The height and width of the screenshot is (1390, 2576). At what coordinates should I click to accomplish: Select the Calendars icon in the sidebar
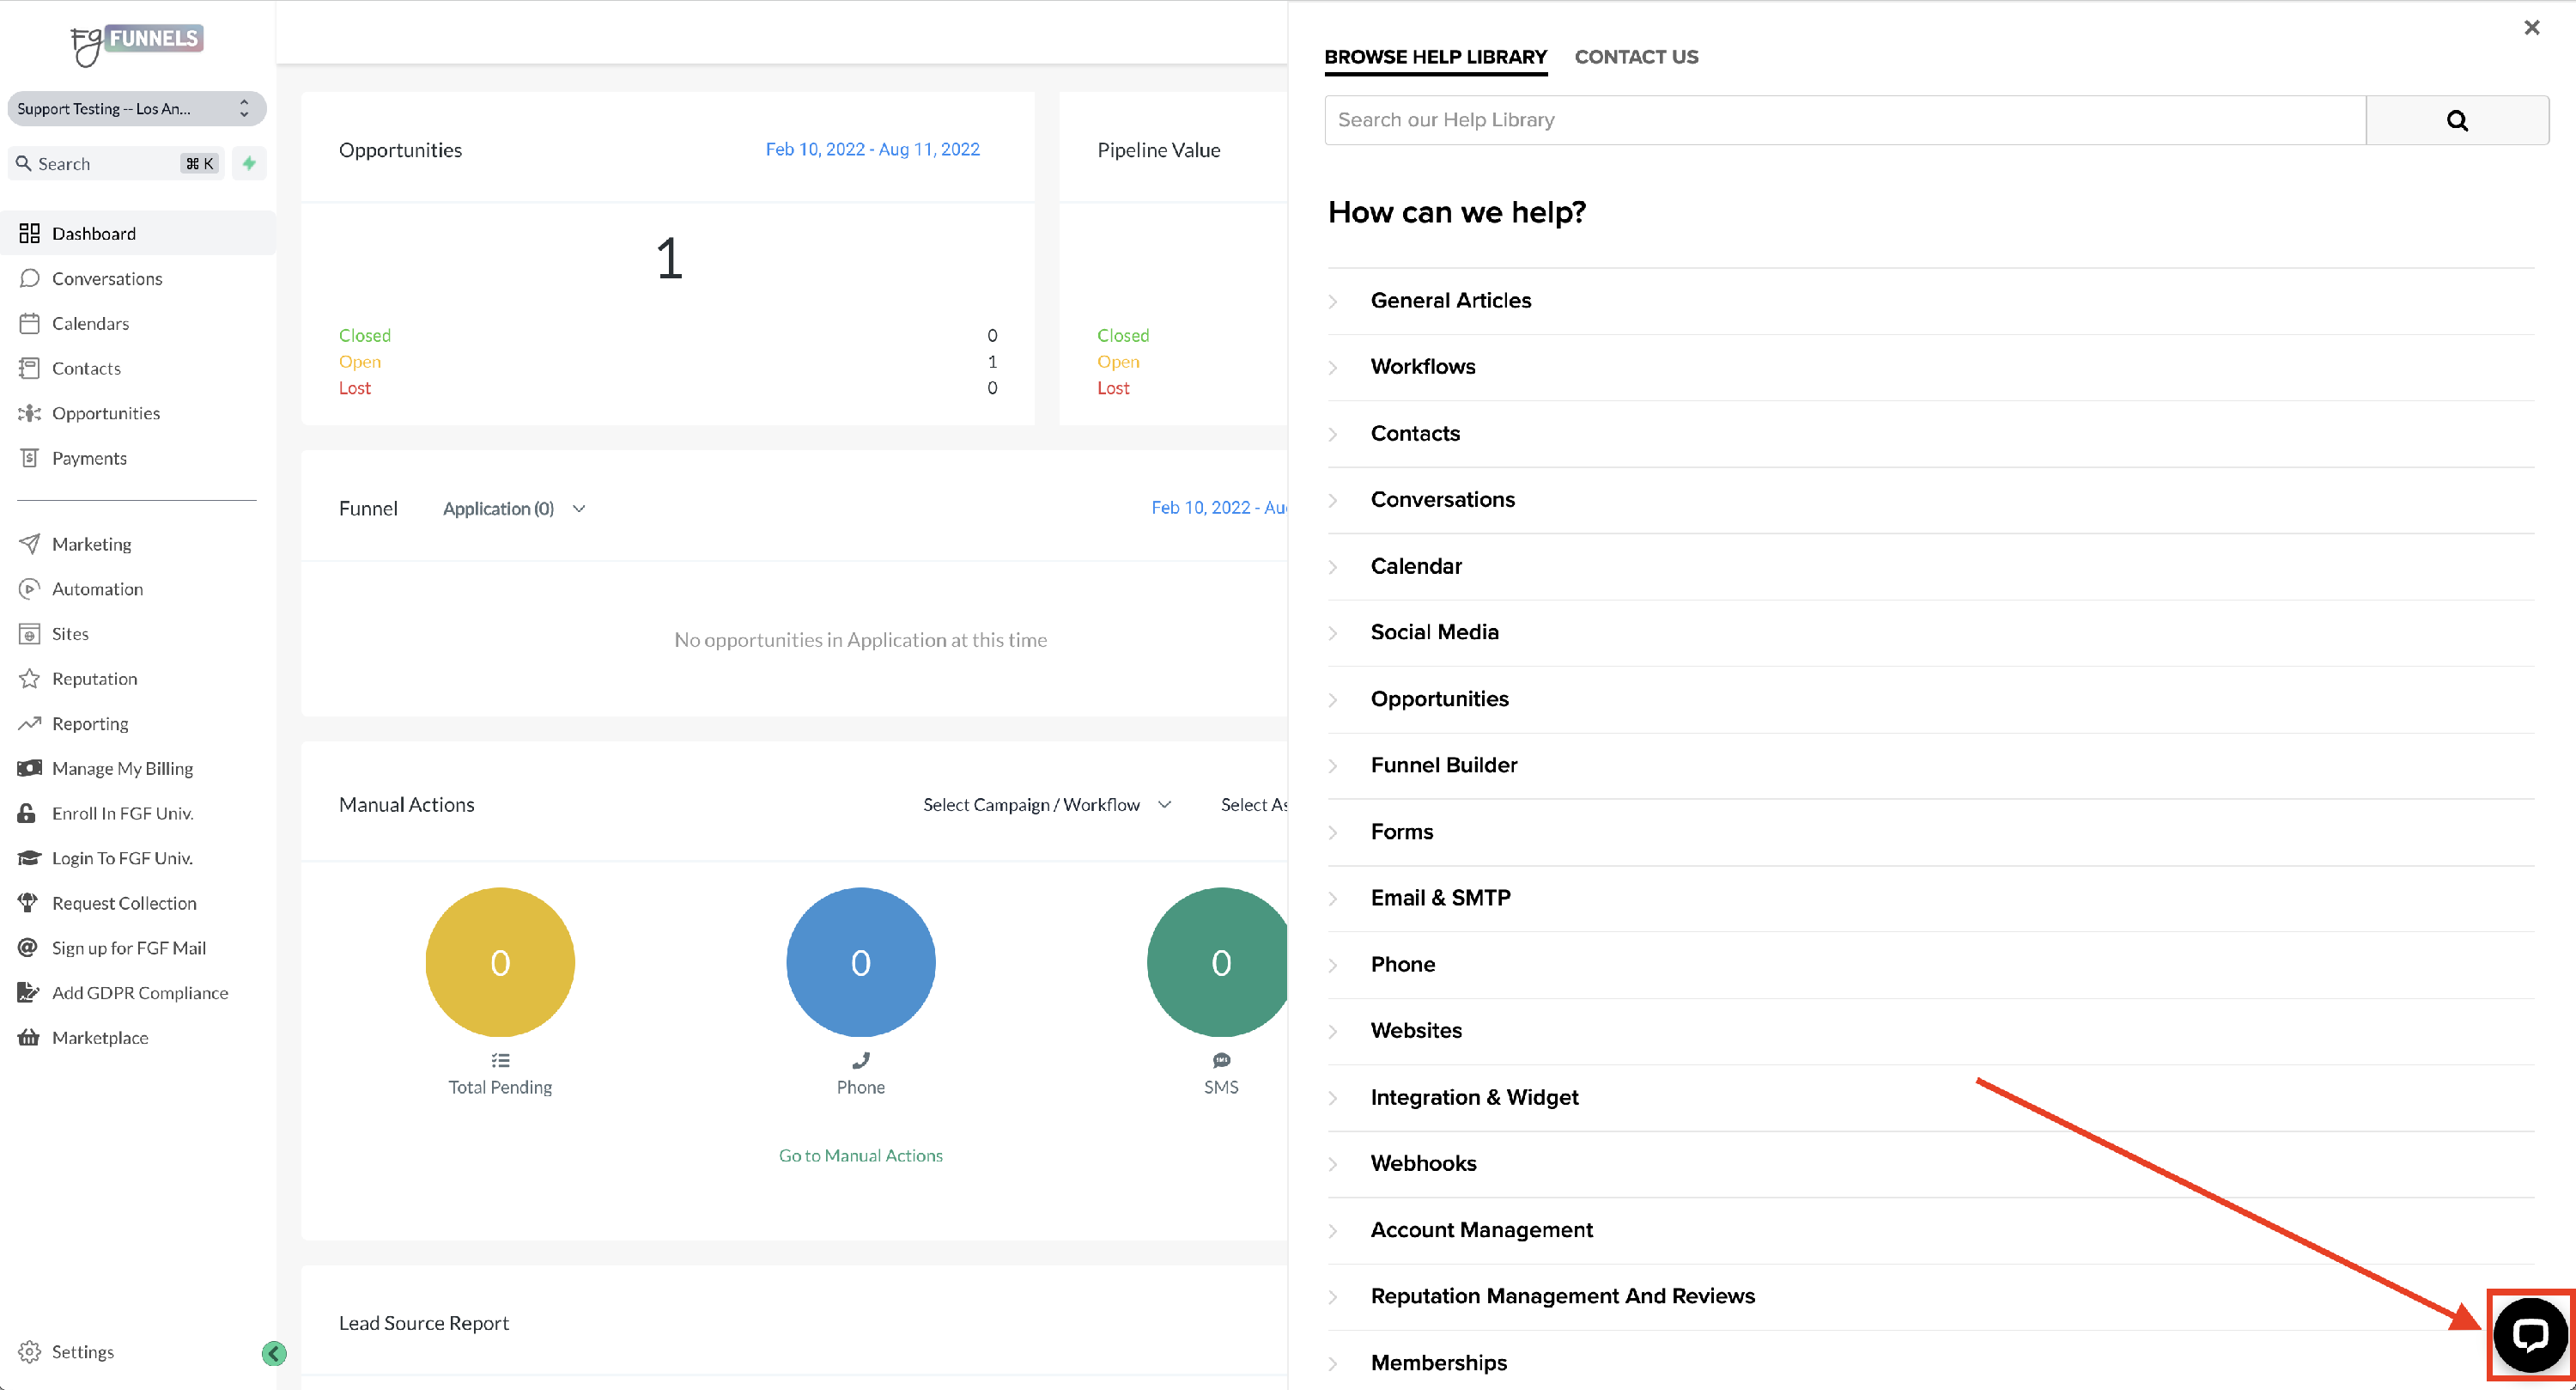coord(30,323)
